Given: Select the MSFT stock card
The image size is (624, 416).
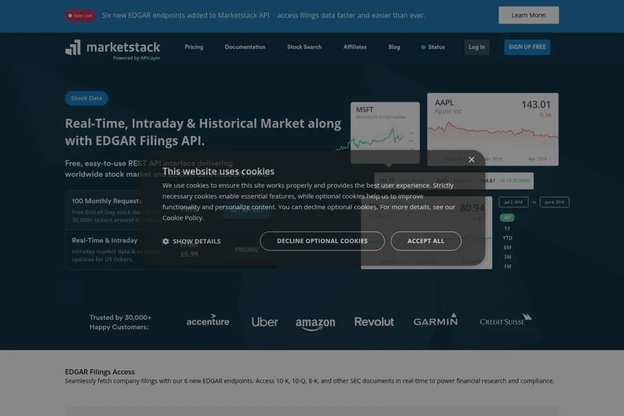Looking at the screenshot, I should pos(385,133).
